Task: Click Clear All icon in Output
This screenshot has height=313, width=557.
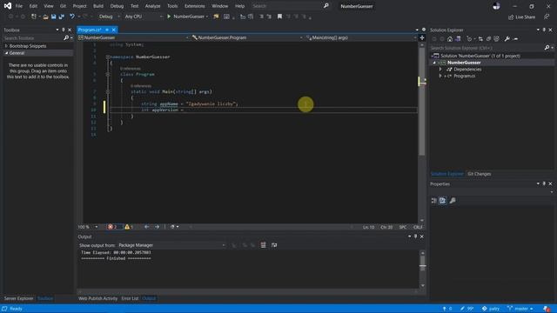Action: 263,245
